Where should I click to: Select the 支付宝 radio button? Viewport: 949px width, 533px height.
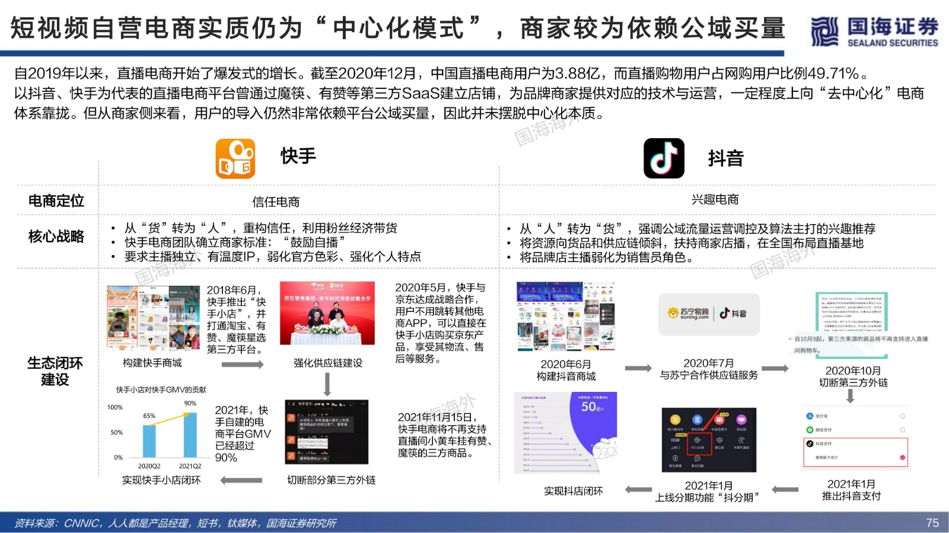pos(902,416)
